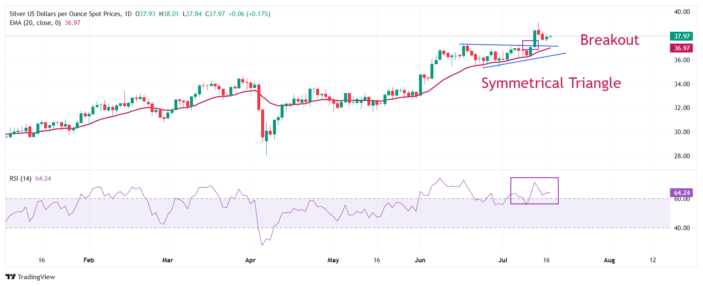This screenshot has width=703, height=286.
Task: Select the purple rectangle in RSI pane
Action: [534, 191]
